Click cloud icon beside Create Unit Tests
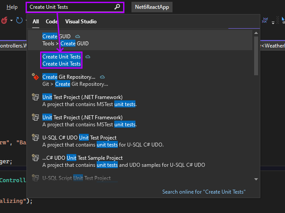Viewport: 285px width, 213px height. [x=88, y=57]
